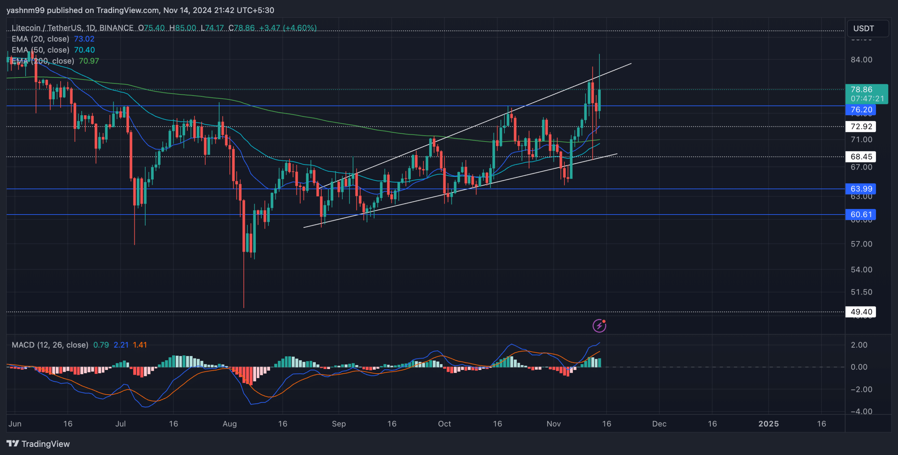Click the MACD signal value 1.41
The height and width of the screenshot is (455, 898).
click(140, 345)
